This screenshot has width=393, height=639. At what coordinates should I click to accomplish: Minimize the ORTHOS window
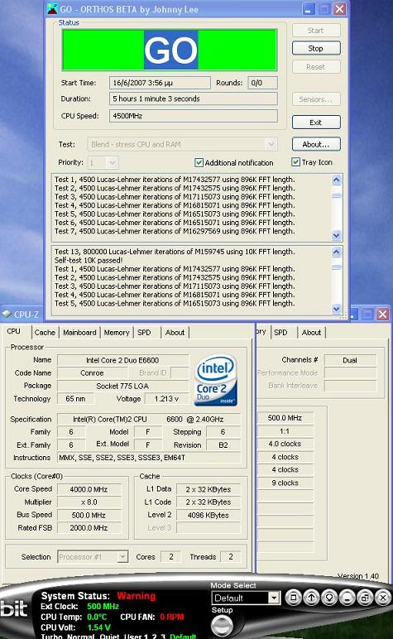click(309, 8)
